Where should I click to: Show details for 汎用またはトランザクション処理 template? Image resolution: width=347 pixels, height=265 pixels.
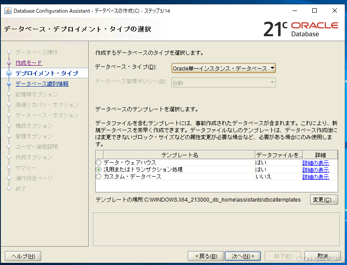pyautogui.click(x=315, y=170)
